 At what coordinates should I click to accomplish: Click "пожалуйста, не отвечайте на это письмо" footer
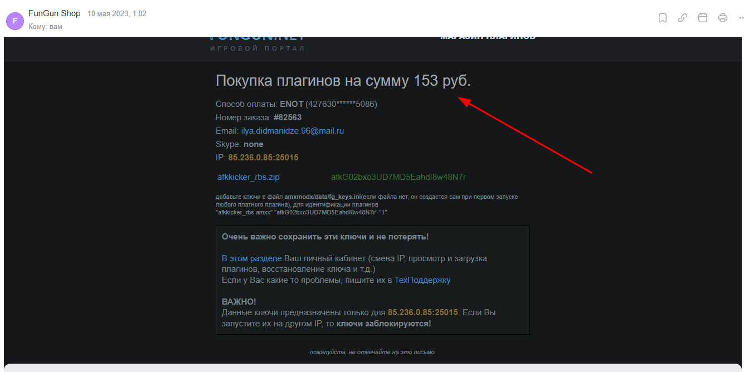click(373, 352)
